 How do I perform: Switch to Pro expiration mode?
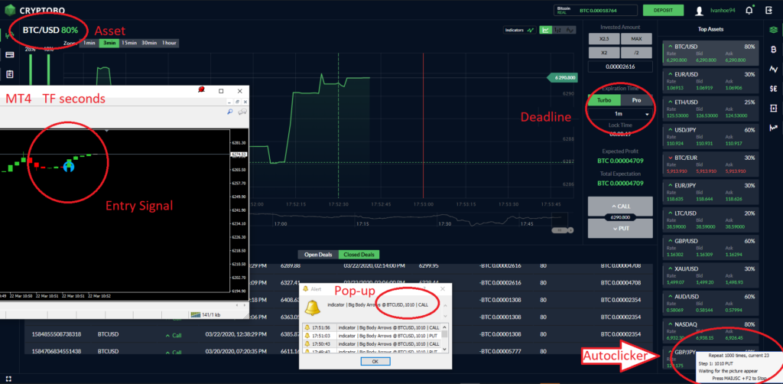click(636, 100)
